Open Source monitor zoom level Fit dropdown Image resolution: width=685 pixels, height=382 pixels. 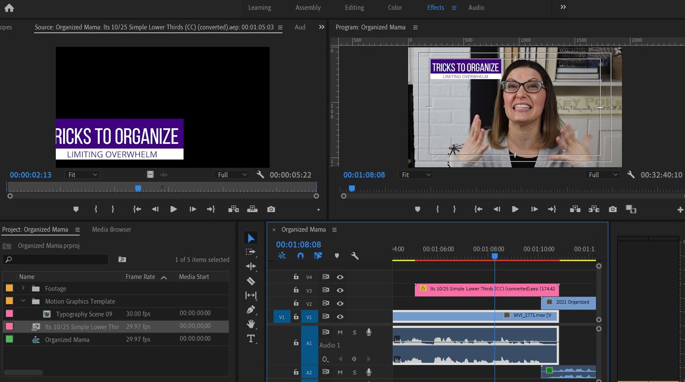(83, 175)
